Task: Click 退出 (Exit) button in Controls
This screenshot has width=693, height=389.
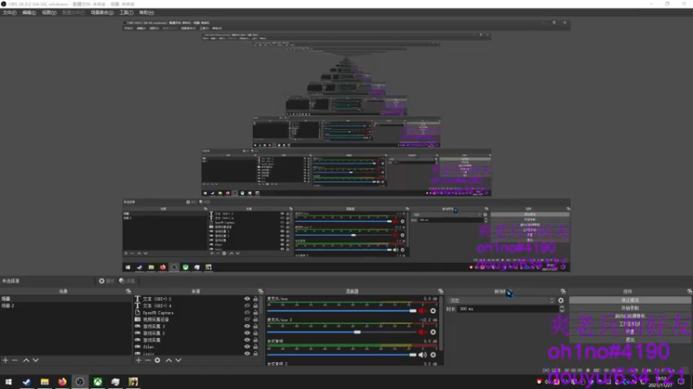Action: [630, 340]
